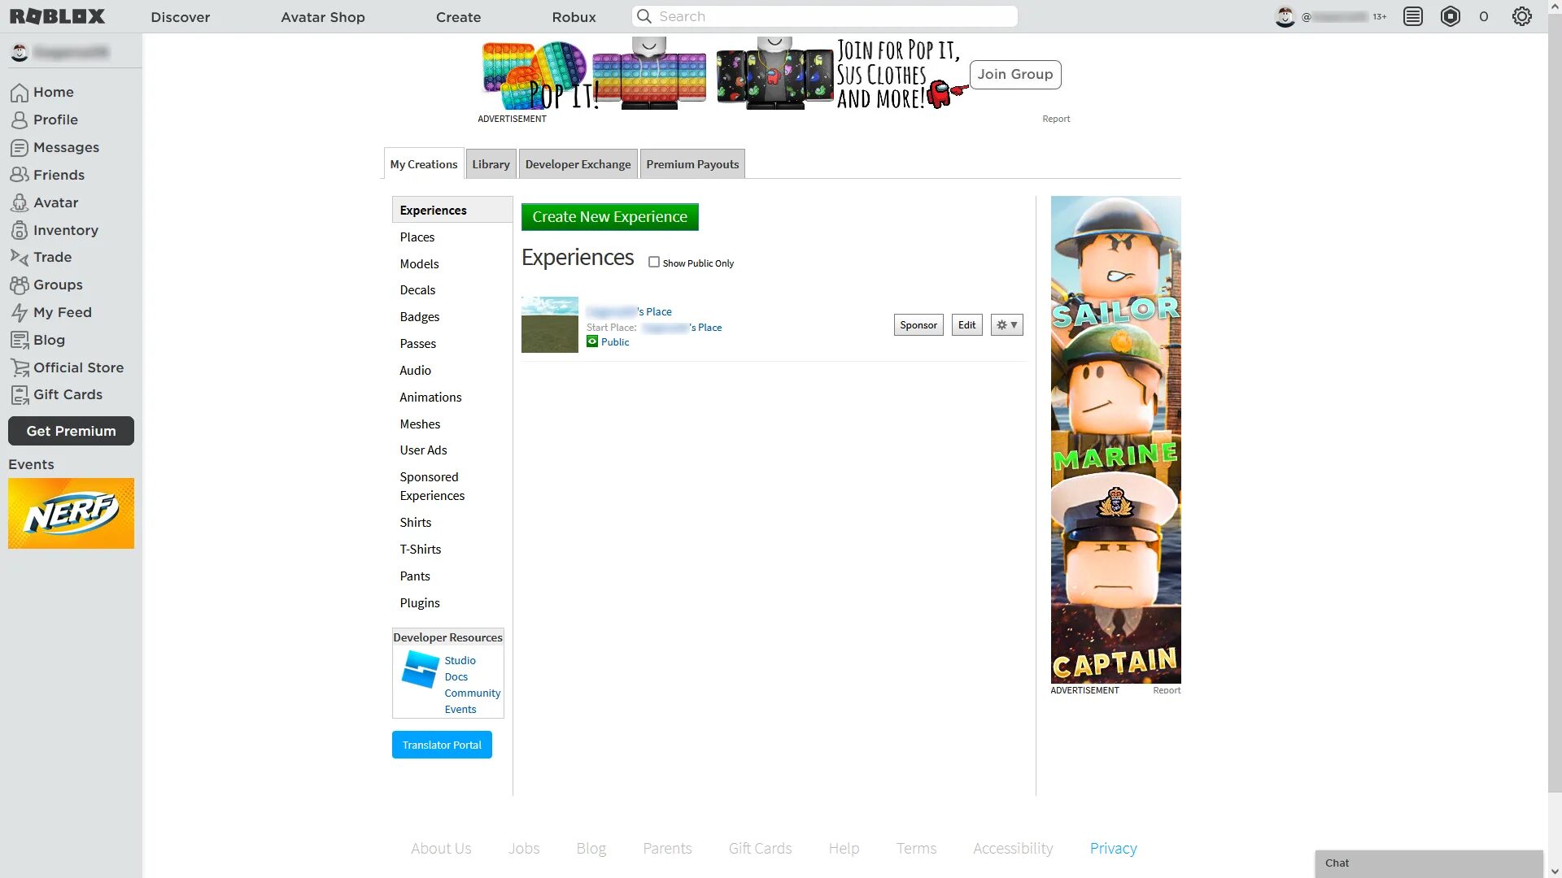Image resolution: width=1562 pixels, height=878 pixels.
Task: Open Avatar Shop dropdown in navbar
Action: pos(322,16)
